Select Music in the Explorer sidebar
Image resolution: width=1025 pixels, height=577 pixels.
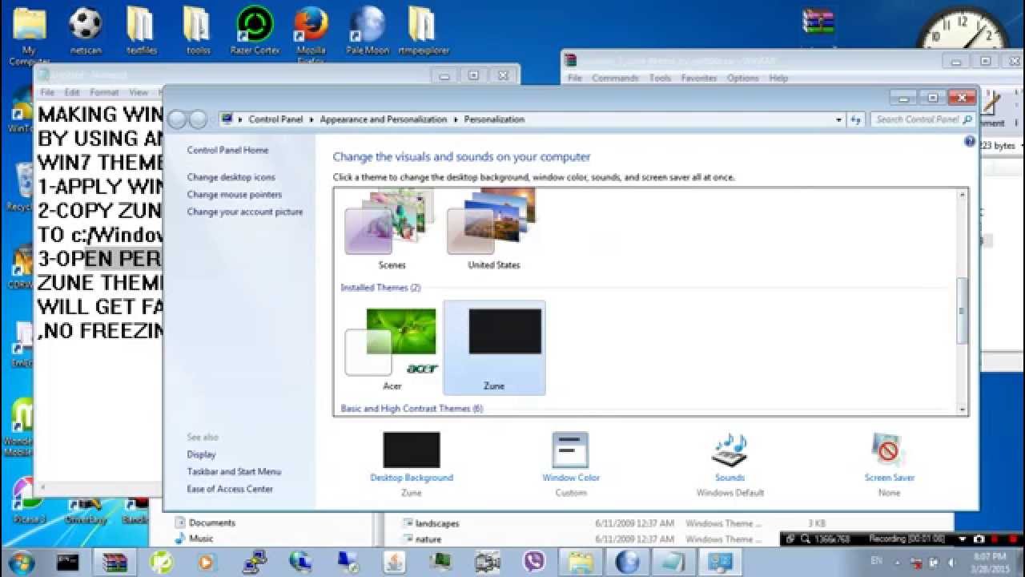(x=194, y=539)
